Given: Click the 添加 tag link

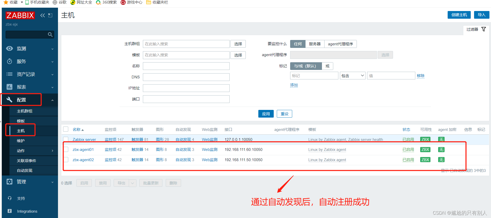Looking at the screenshot, I should [x=294, y=85].
